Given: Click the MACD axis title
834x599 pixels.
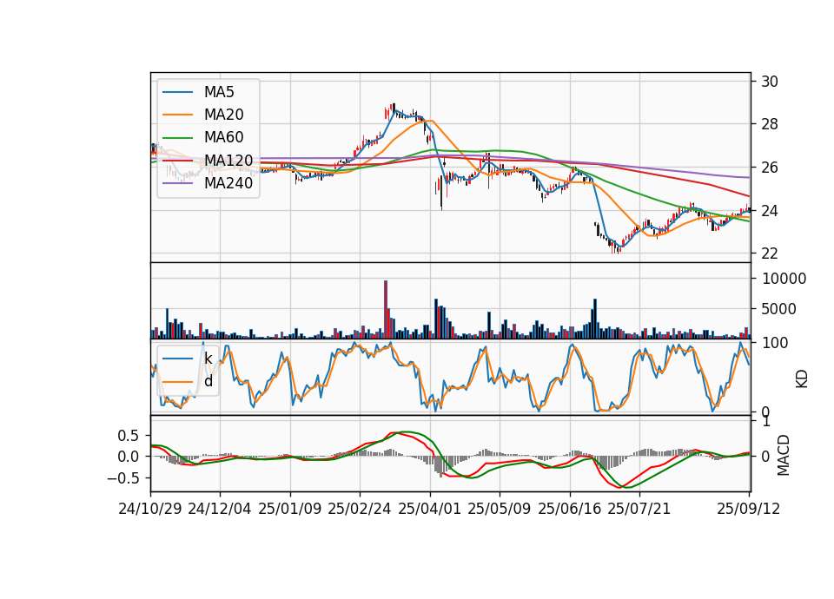Looking at the screenshot, I should (x=784, y=455).
